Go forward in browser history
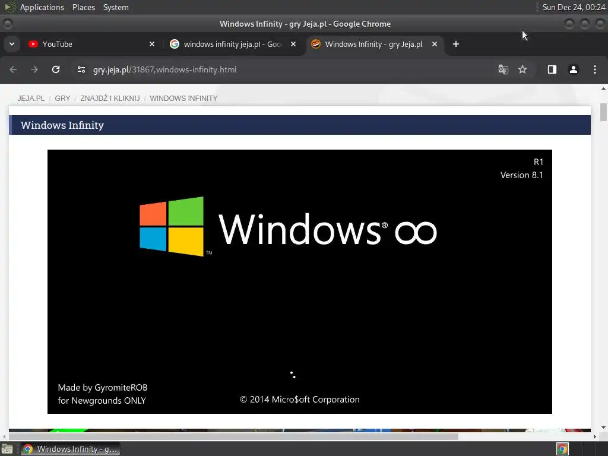Screen dimensions: 608x456 point(34,69)
